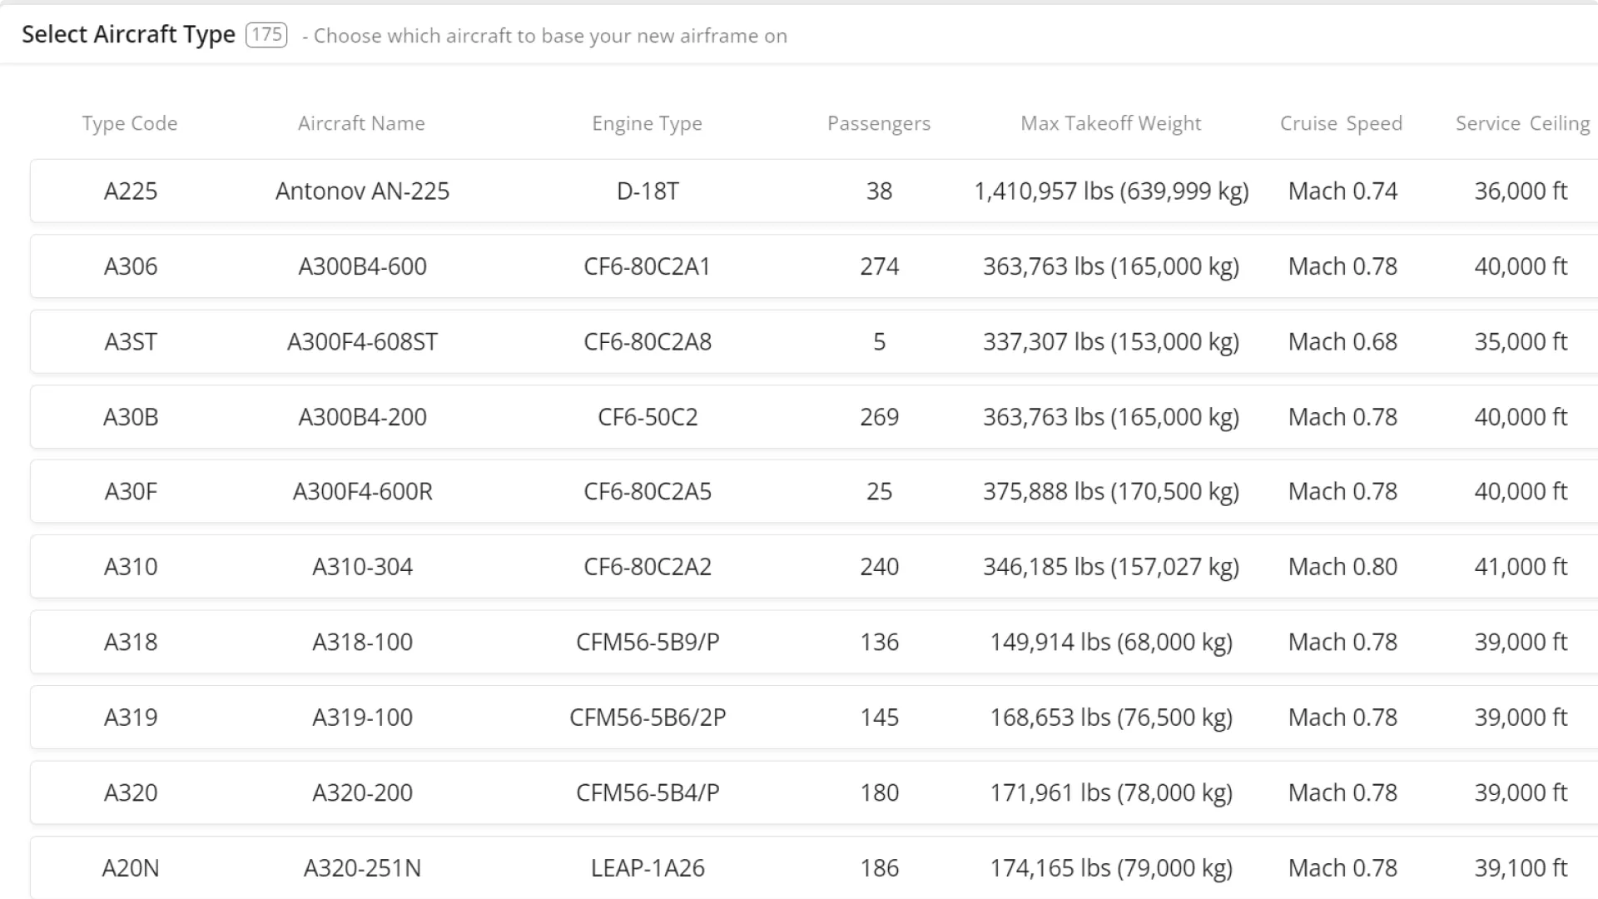Select the A30B A300B4-200 entry
This screenshot has height=899, width=1598.
(362, 417)
